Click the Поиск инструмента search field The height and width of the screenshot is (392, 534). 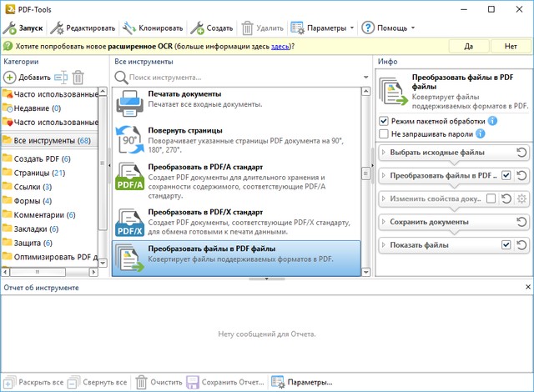coord(242,77)
